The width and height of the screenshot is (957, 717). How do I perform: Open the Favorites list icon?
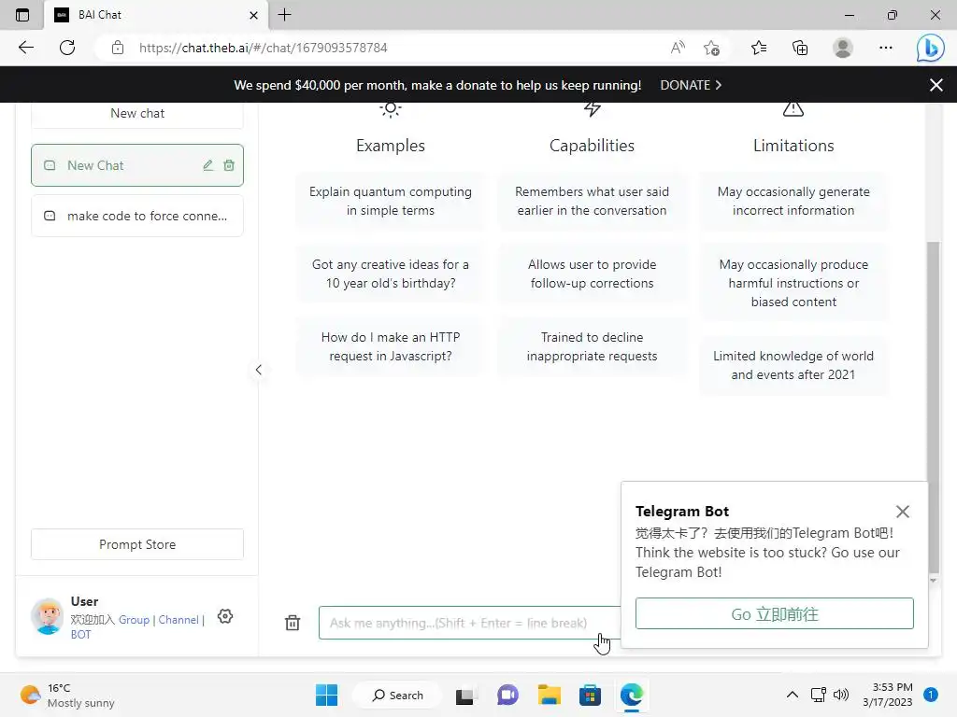click(x=759, y=48)
